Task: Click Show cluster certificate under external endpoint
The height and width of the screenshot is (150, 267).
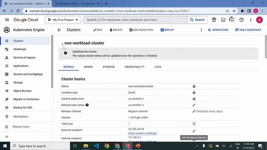Action: pos(142,133)
